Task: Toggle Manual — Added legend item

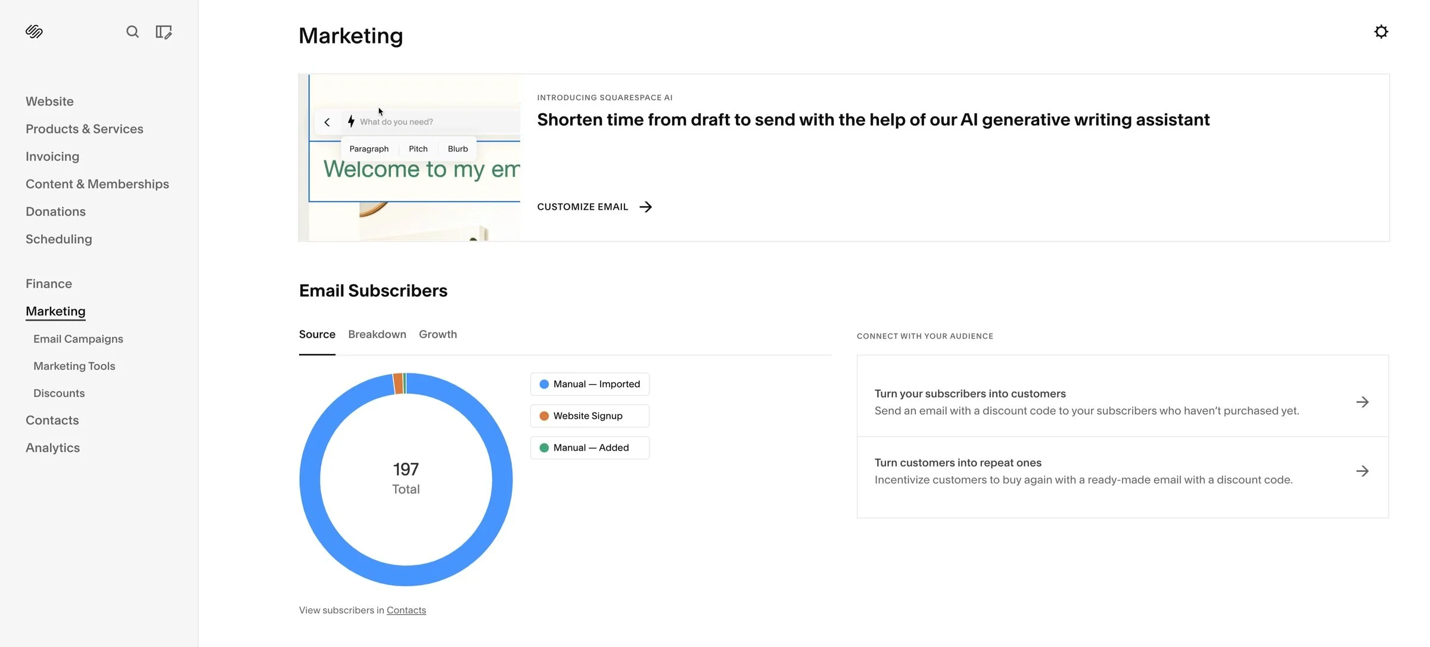Action: (x=589, y=447)
